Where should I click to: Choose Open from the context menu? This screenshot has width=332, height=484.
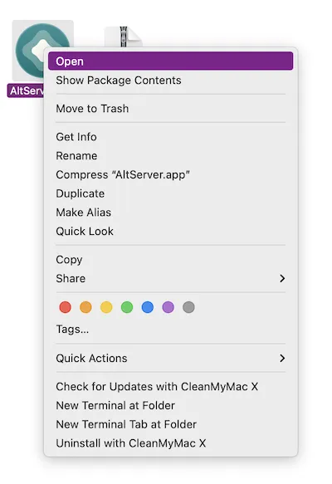(171, 61)
